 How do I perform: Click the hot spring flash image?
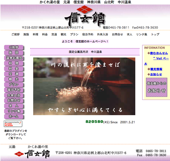point(84,86)
